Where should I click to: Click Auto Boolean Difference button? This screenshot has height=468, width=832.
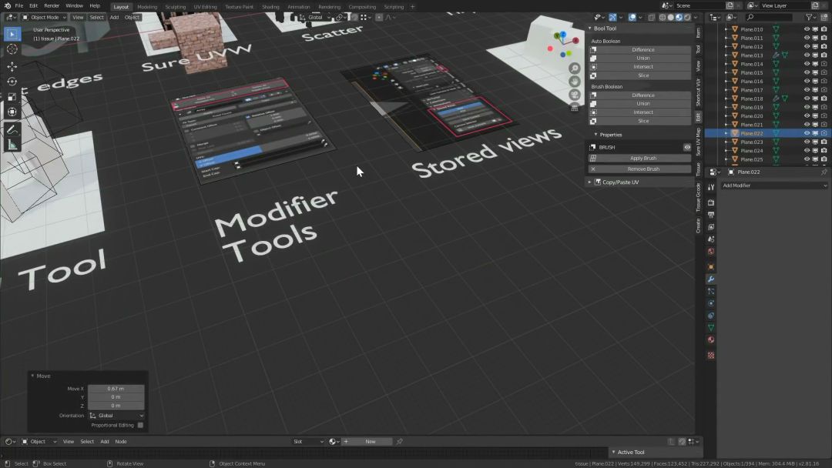point(639,50)
